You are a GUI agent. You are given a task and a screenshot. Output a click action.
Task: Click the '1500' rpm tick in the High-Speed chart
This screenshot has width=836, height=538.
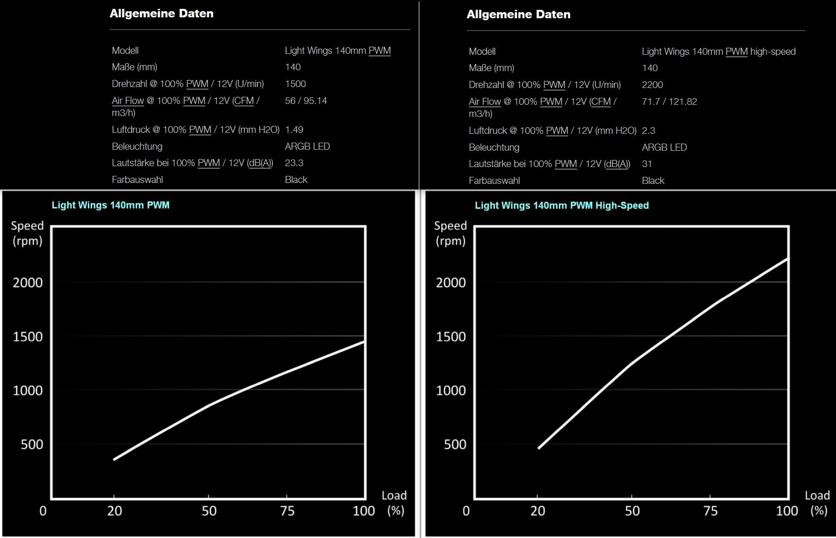pyautogui.click(x=451, y=337)
